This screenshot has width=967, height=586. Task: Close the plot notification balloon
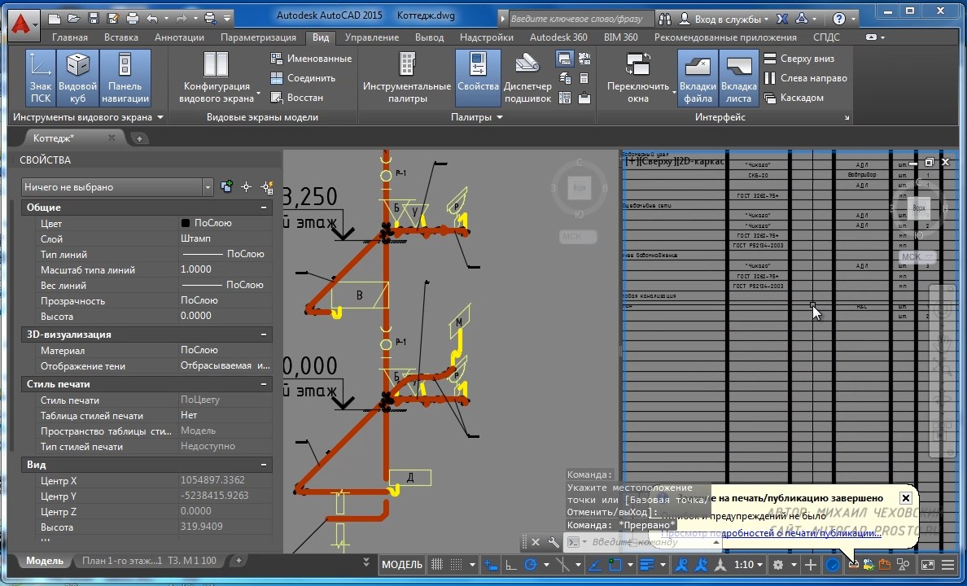tap(905, 498)
